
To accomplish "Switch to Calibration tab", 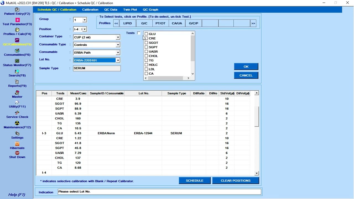I will [90, 10].
